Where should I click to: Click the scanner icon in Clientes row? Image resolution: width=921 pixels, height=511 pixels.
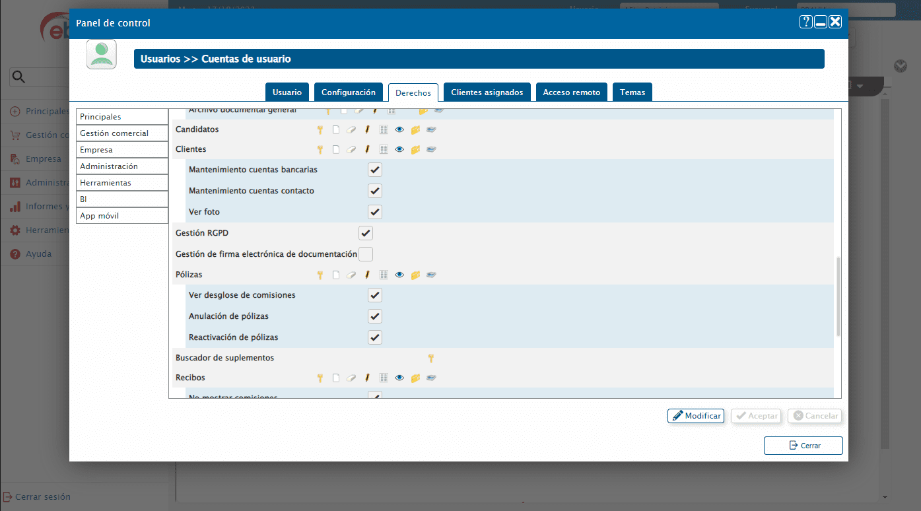point(431,150)
